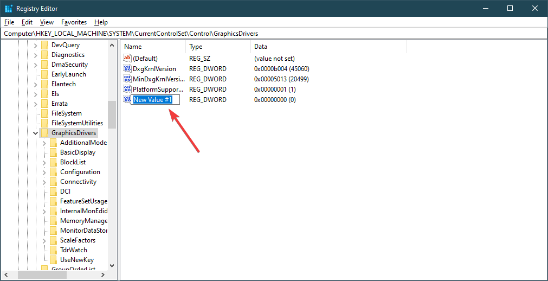Click the registry path address bar
This screenshot has height=281, width=548.
(274, 34)
